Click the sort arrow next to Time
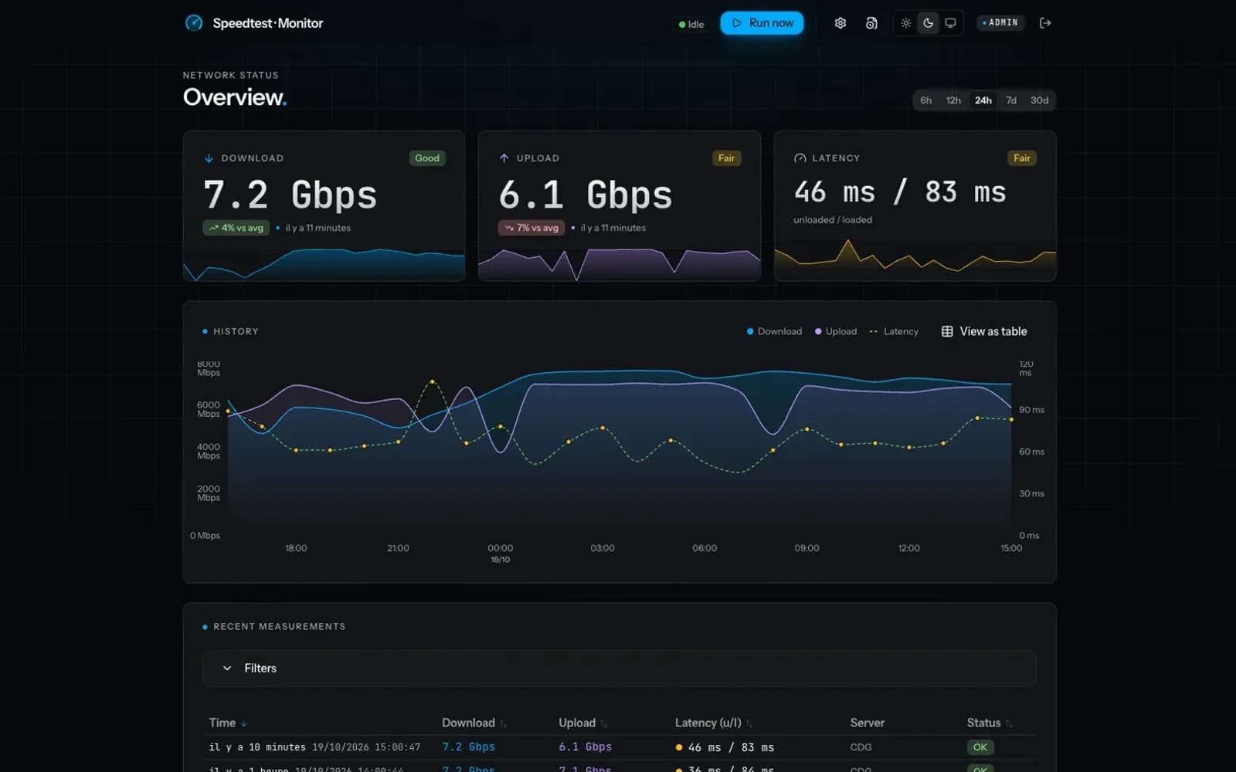This screenshot has width=1236, height=772. pyautogui.click(x=244, y=723)
